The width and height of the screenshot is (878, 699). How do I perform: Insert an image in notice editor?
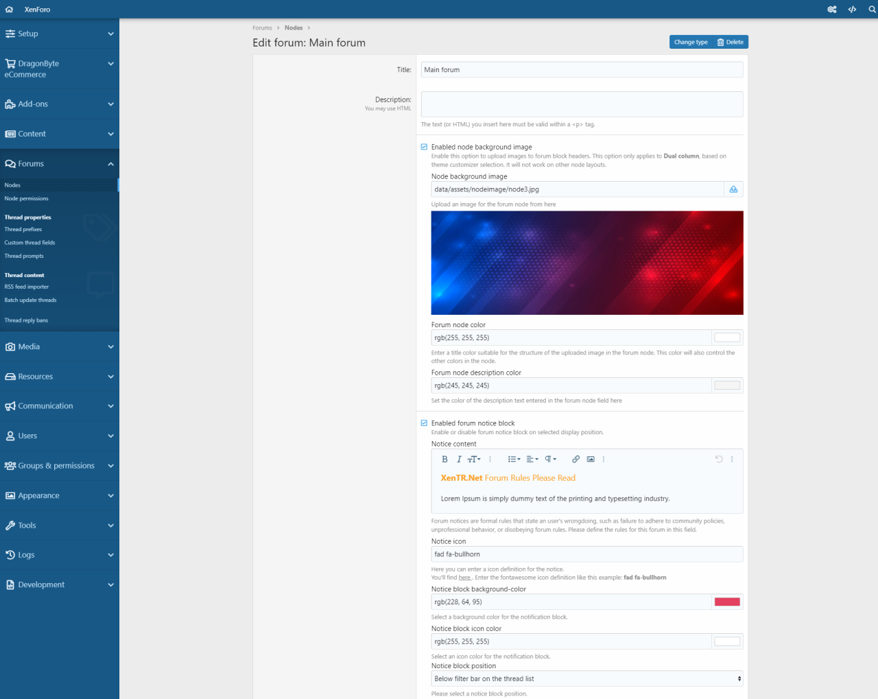[591, 460]
